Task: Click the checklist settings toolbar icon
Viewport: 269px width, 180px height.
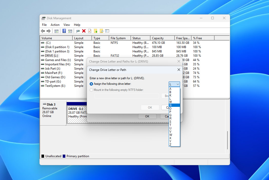Action: coord(107,31)
